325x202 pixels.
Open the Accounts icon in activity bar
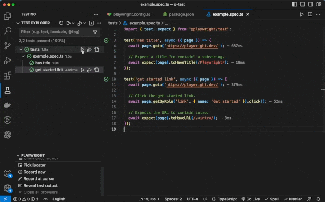click(x=7, y=174)
